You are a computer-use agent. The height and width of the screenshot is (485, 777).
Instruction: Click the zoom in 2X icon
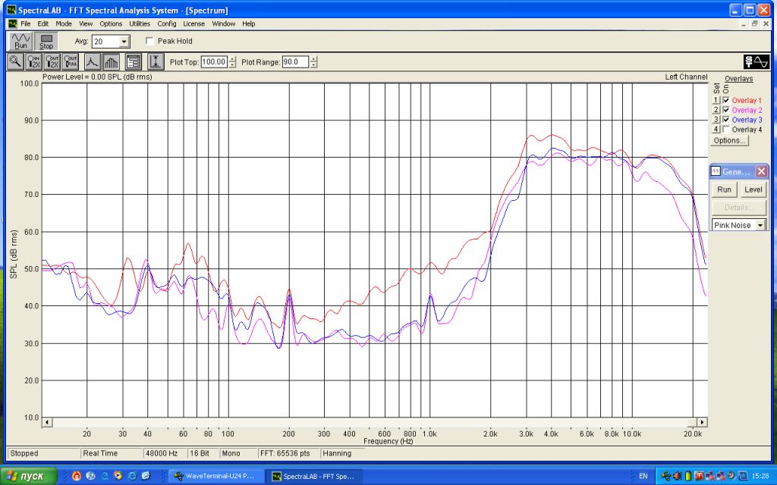pos(34,62)
